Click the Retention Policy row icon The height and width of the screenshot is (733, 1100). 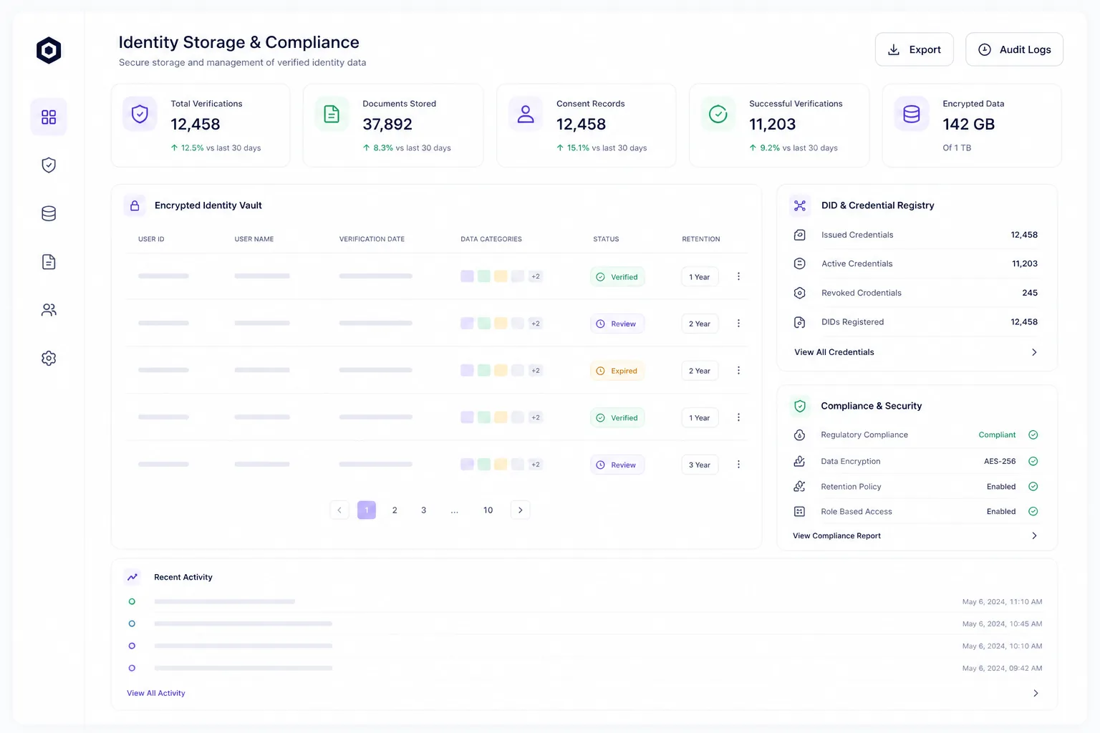point(800,487)
